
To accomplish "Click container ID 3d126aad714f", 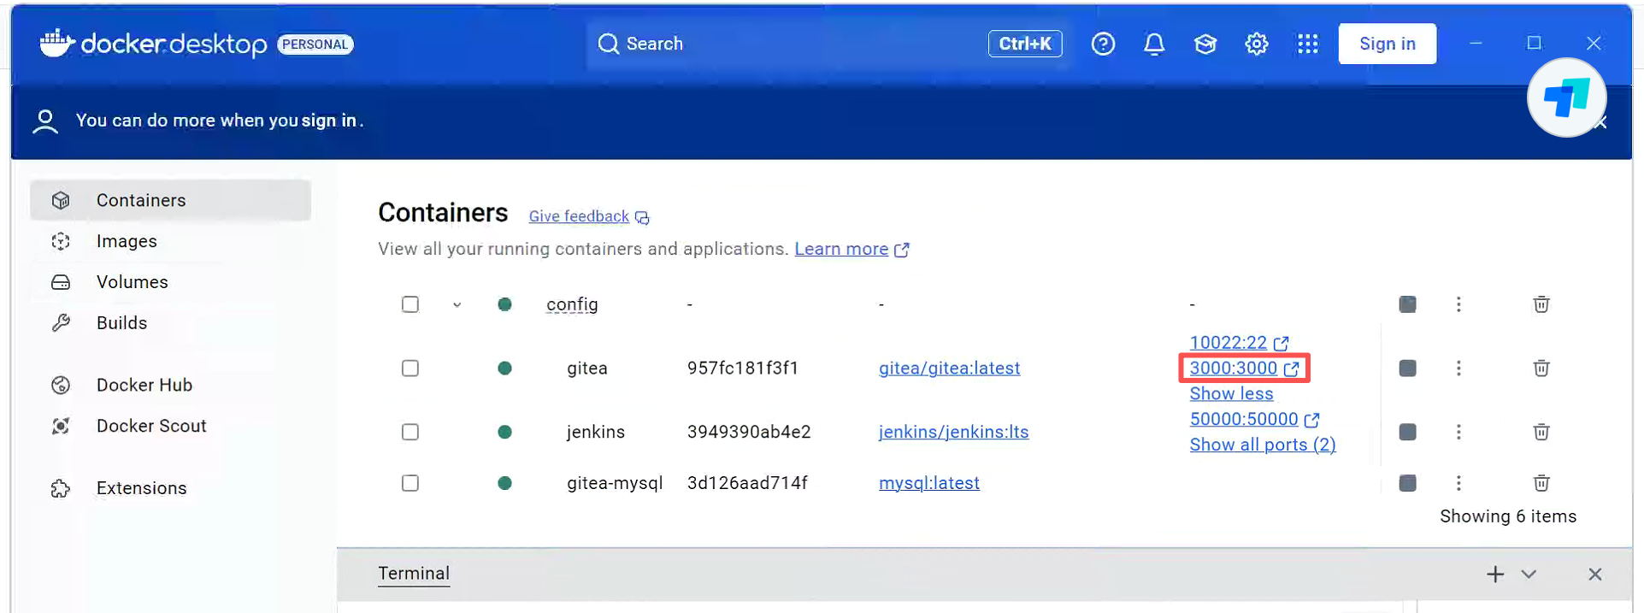I will coord(747,483).
